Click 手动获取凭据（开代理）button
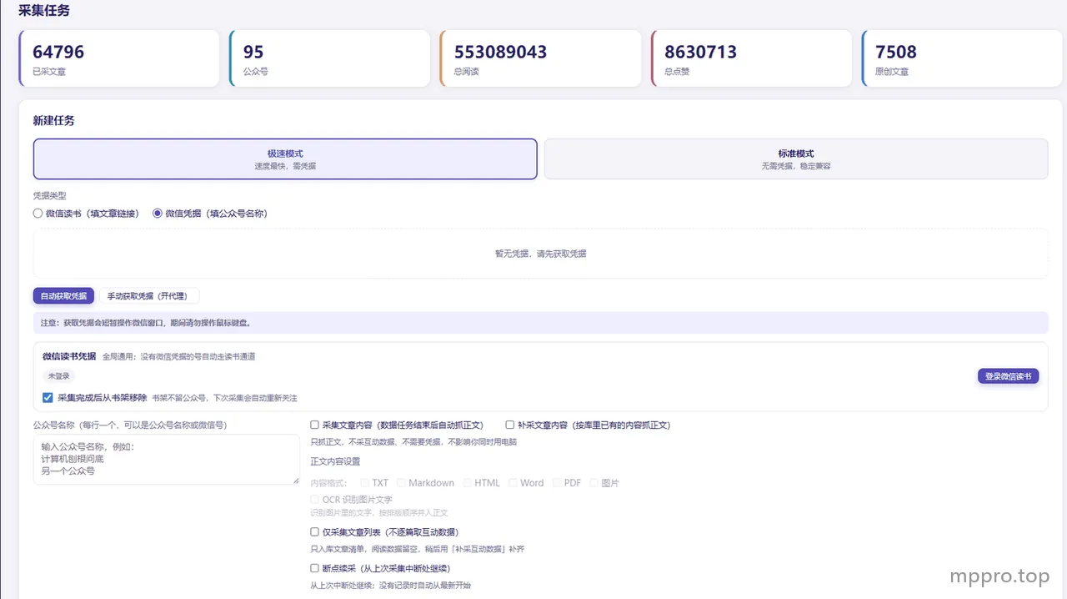 pos(149,296)
